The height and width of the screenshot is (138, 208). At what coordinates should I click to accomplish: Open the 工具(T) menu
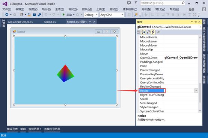tap(101, 9)
